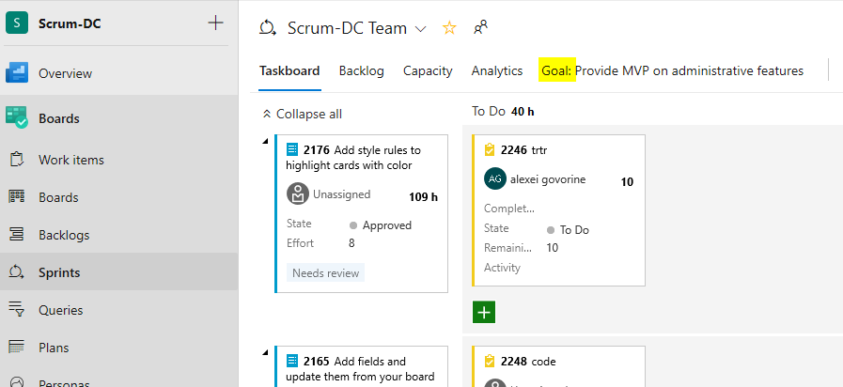Click the Scrum-DC project avatar icon
This screenshot has width=843, height=387.
[x=17, y=23]
